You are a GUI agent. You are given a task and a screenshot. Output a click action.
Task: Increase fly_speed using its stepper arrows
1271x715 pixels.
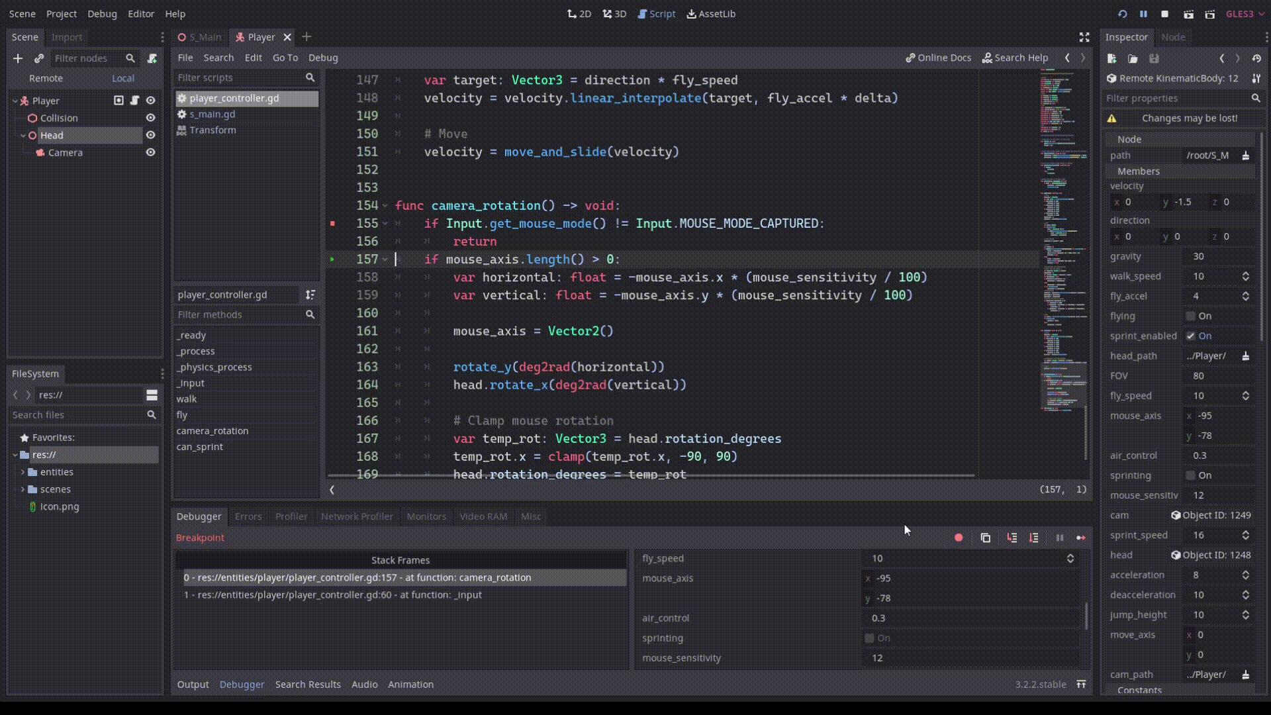tap(1245, 393)
